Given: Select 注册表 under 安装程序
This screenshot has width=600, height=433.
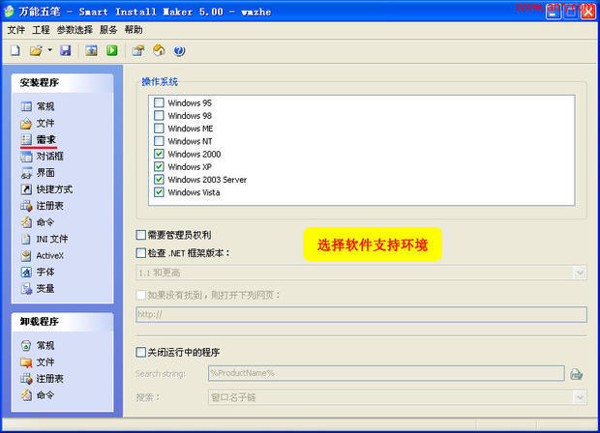Looking at the screenshot, I should point(42,206).
